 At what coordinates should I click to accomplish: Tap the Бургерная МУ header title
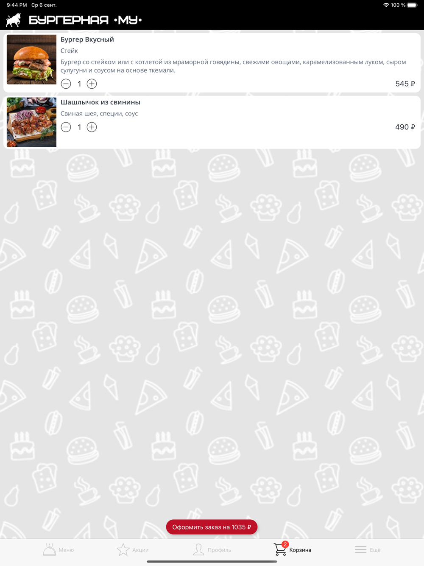(x=85, y=20)
